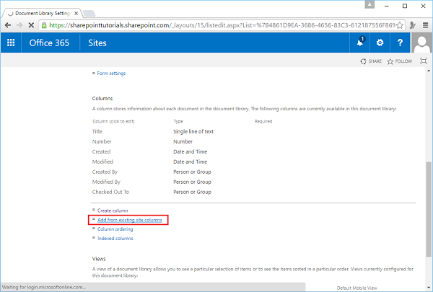
Task: Open the Form settings link
Action: (x=111, y=73)
